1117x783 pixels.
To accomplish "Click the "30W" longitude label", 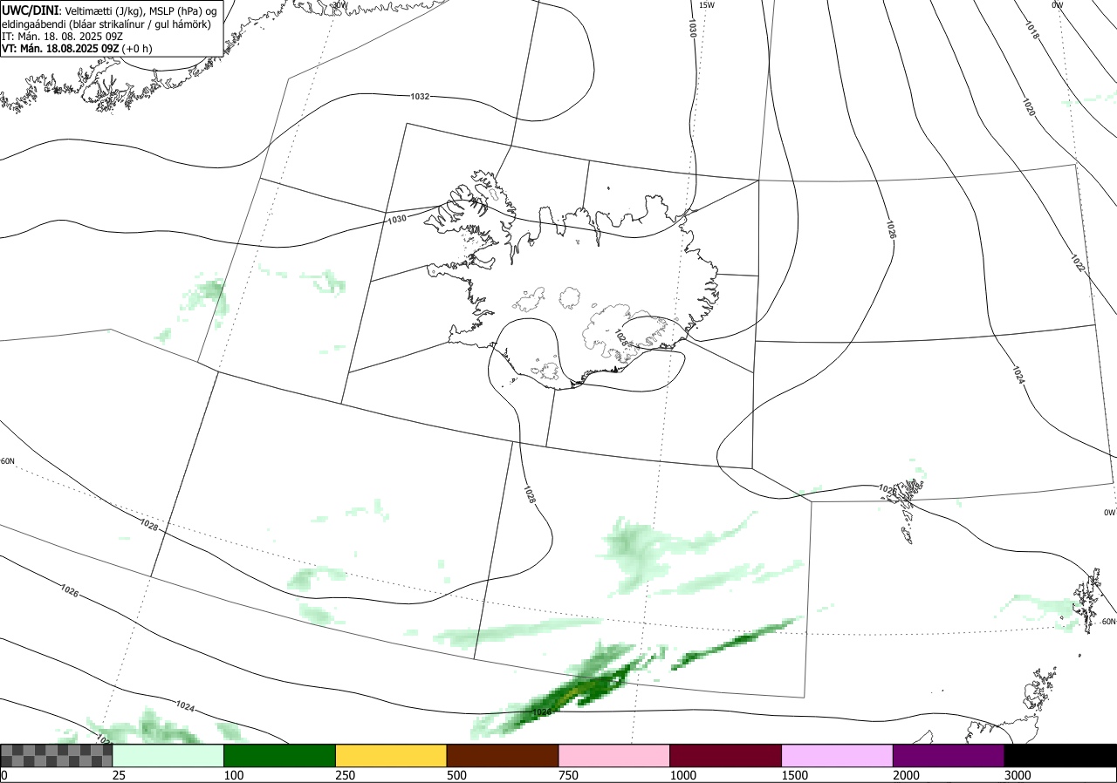I will pos(339,5).
